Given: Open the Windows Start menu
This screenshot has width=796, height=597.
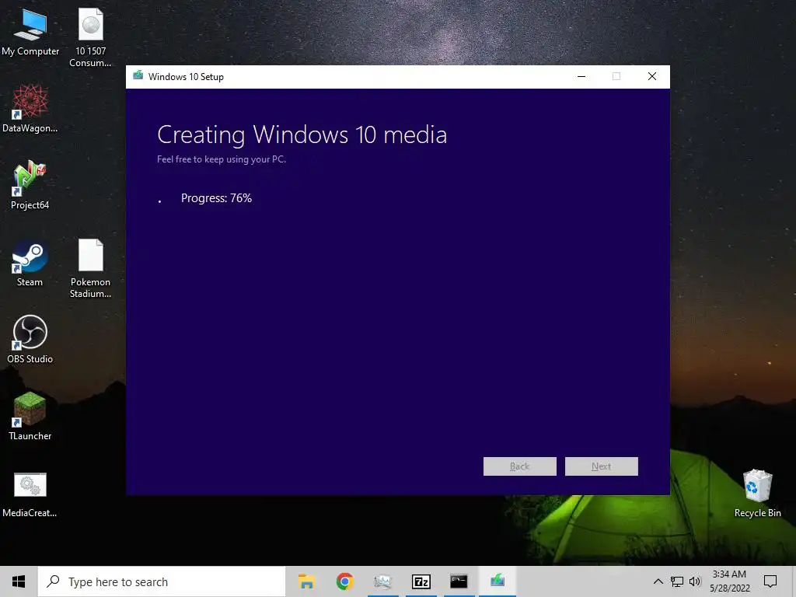Looking at the screenshot, I should [x=19, y=581].
